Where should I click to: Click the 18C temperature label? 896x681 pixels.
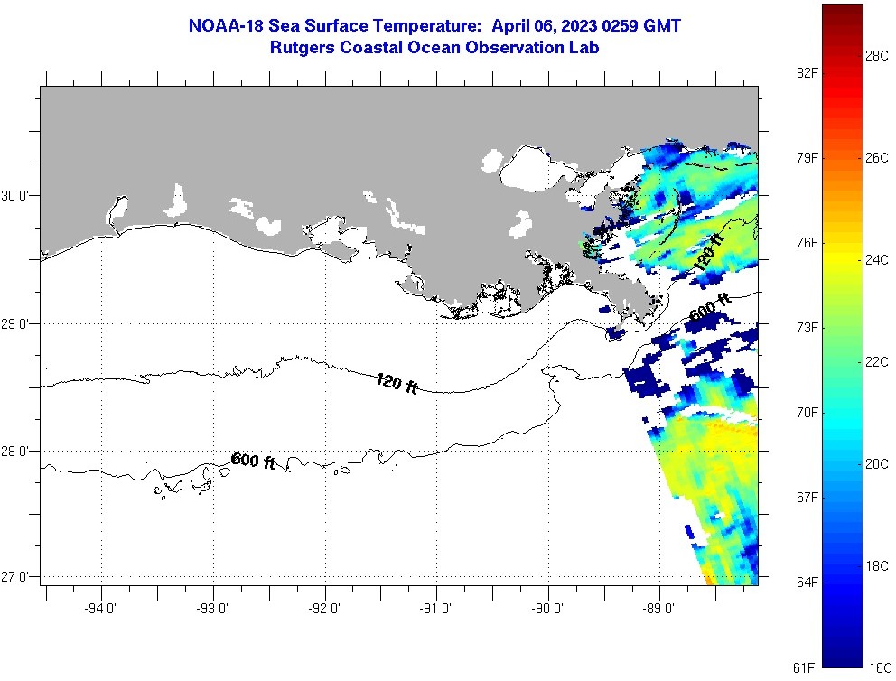click(876, 565)
